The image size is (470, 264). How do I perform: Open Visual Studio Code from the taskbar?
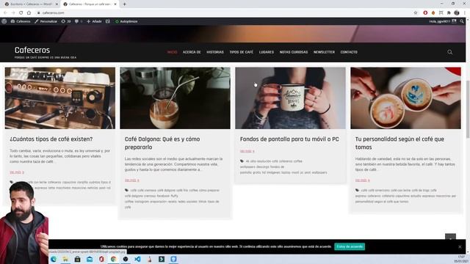click(x=137, y=259)
